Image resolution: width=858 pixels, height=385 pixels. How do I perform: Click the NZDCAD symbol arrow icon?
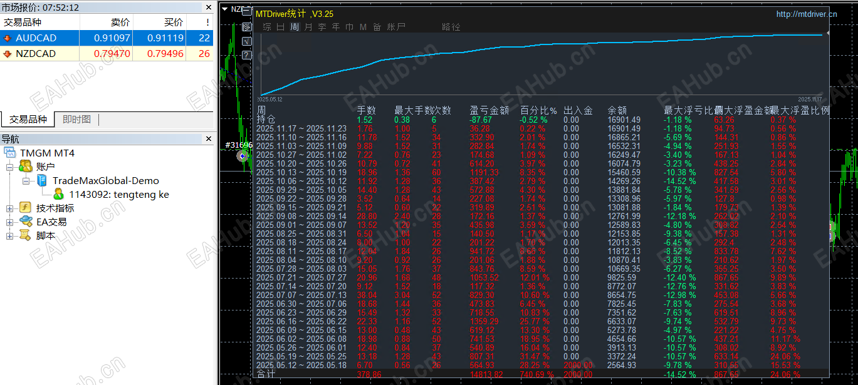(8, 54)
